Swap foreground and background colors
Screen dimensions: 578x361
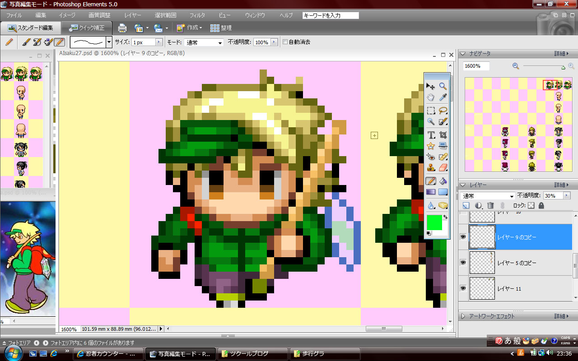[445, 217]
